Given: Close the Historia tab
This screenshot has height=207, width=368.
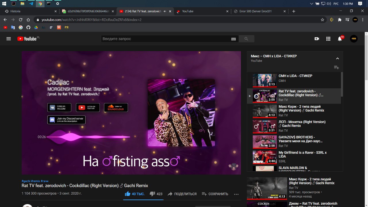Looking at the screenshot, I should [x=56, y=11].
